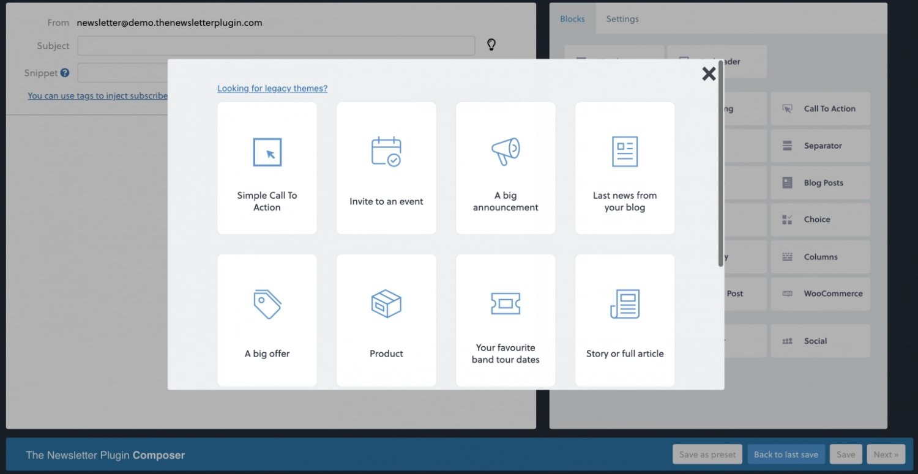This screenshot has height=474, width=918.
Task: Select the Last news from your blog icon
Action: (625, 152)
